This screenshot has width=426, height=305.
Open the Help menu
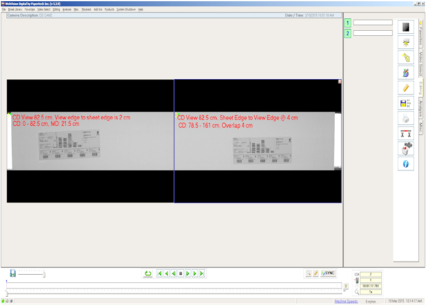tap(140, 9)
